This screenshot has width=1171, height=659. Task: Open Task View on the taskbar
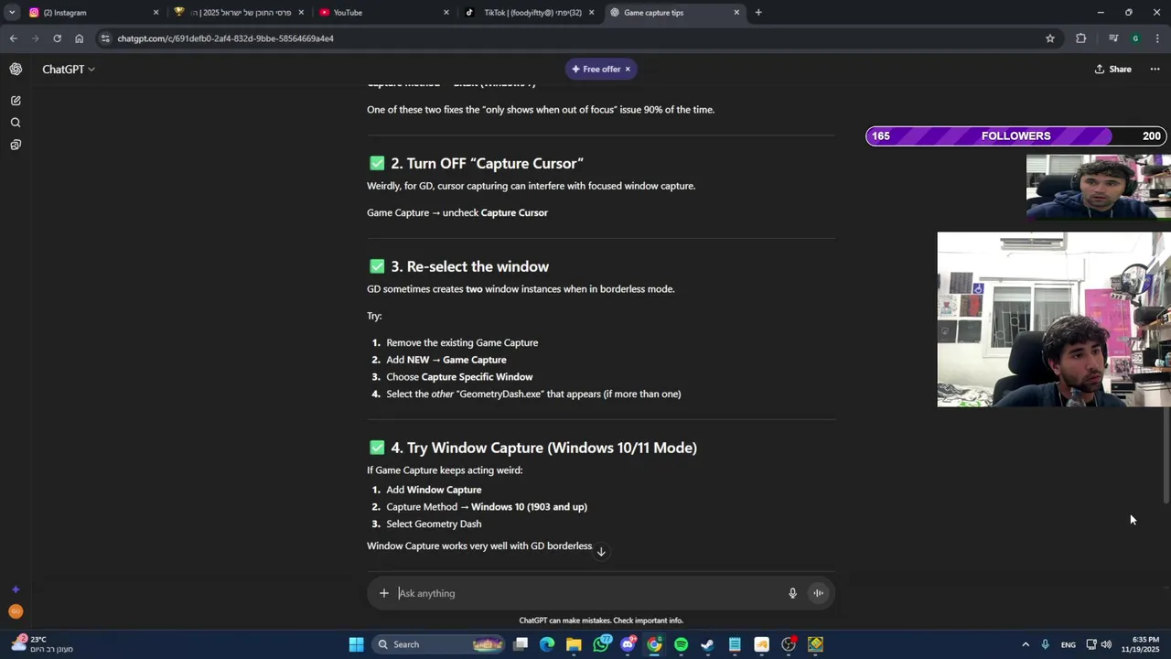click(x=521, y=644)
